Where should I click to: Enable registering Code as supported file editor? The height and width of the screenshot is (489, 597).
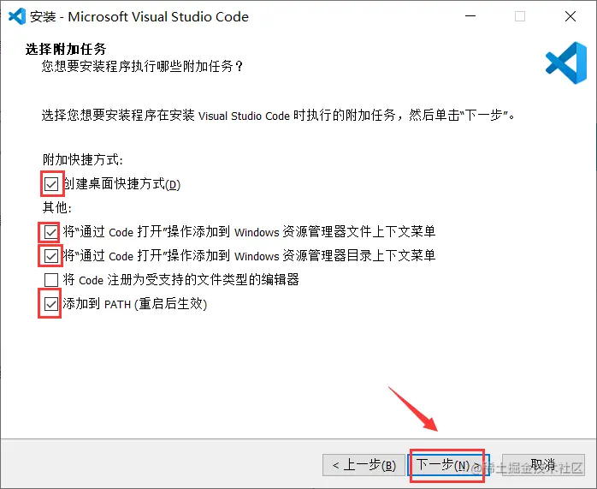tap(51, 280)
